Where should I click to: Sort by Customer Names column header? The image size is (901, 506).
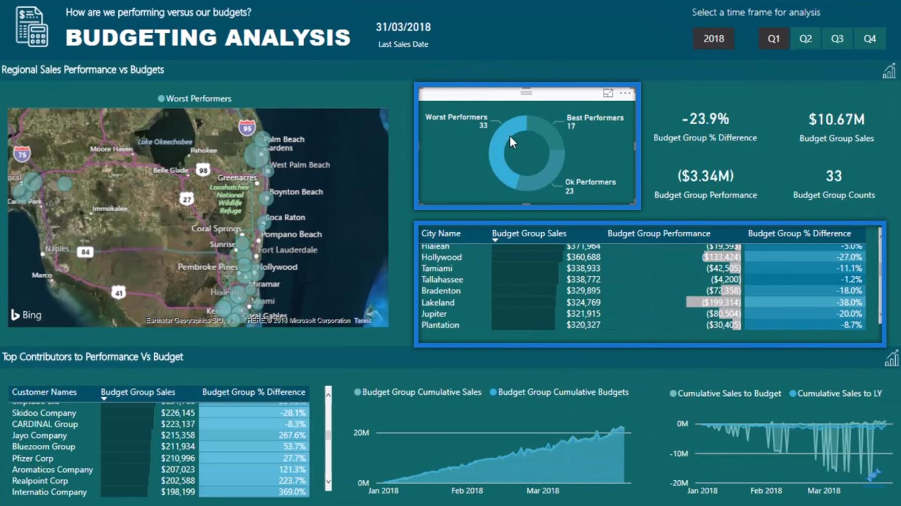45,392
